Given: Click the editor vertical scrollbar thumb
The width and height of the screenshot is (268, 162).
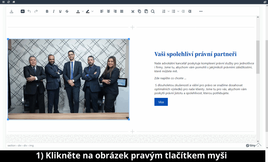Looking at the screenshot, I should click(258, 57).
